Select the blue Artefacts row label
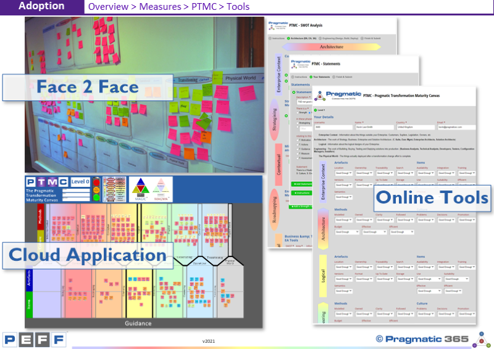 click(28, 278)
